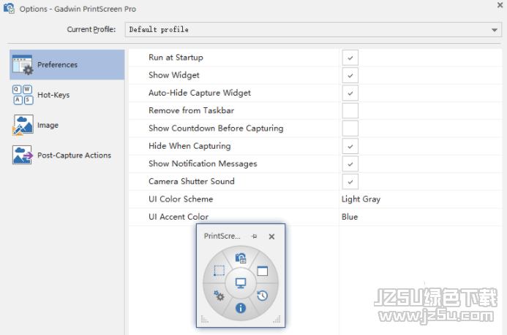Viewport: 507px width, 335px height.
Task: Disable Show Notification Messages checkbox
Action: 350,164
